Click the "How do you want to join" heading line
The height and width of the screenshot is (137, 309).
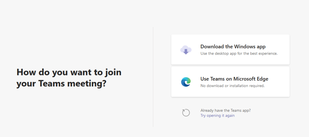point(69,72)
